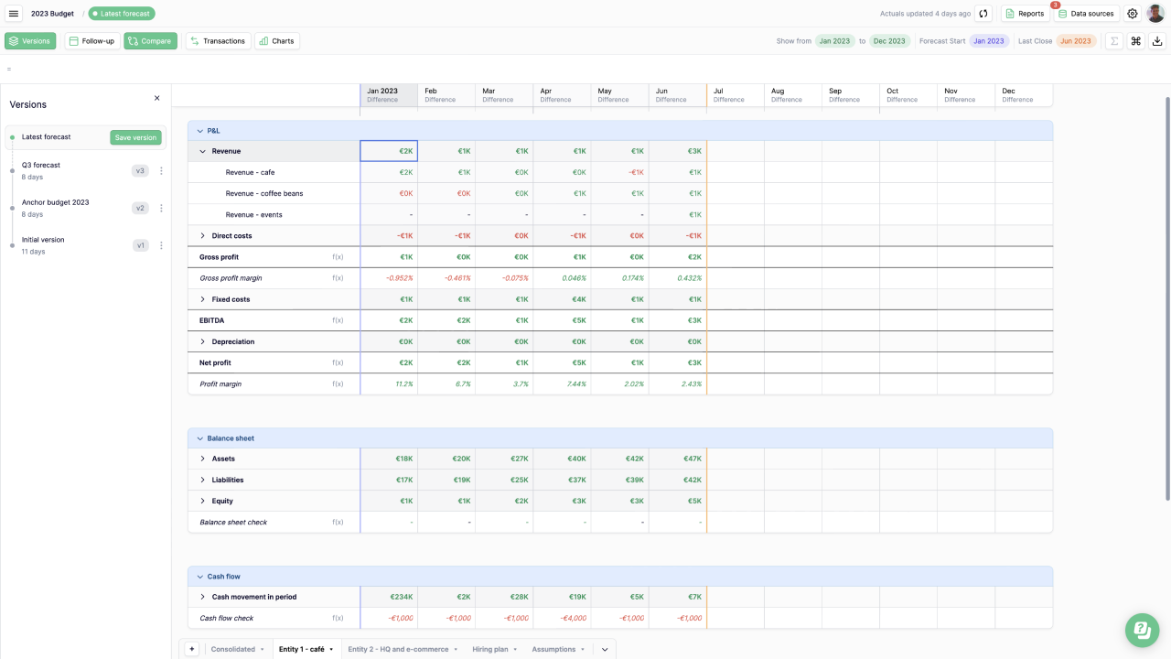Click the Save version button
This screenshot has width=1171, height=659.
click(135, 137)
